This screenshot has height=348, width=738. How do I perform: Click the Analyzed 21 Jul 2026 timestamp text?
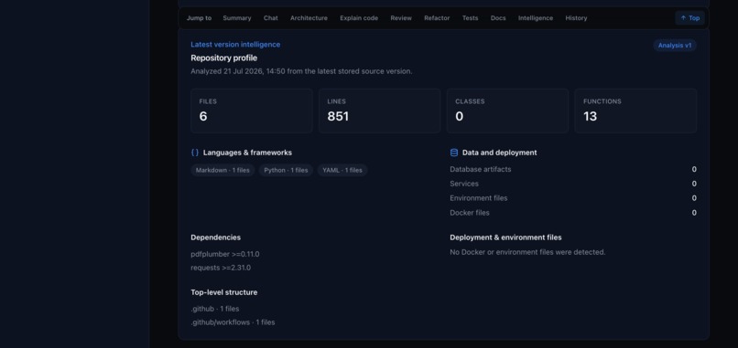(301, 71)
